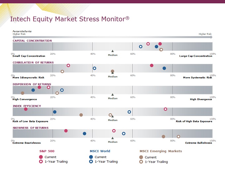Select the hollow blue ring in Capital Concentration

point(141,47)
